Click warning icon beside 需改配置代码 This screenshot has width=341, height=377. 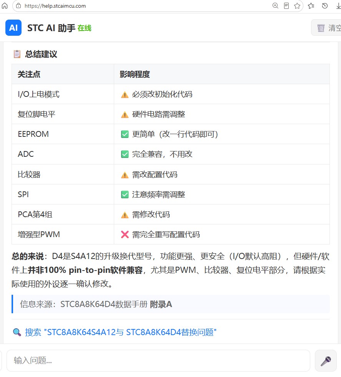pos(125,175)
